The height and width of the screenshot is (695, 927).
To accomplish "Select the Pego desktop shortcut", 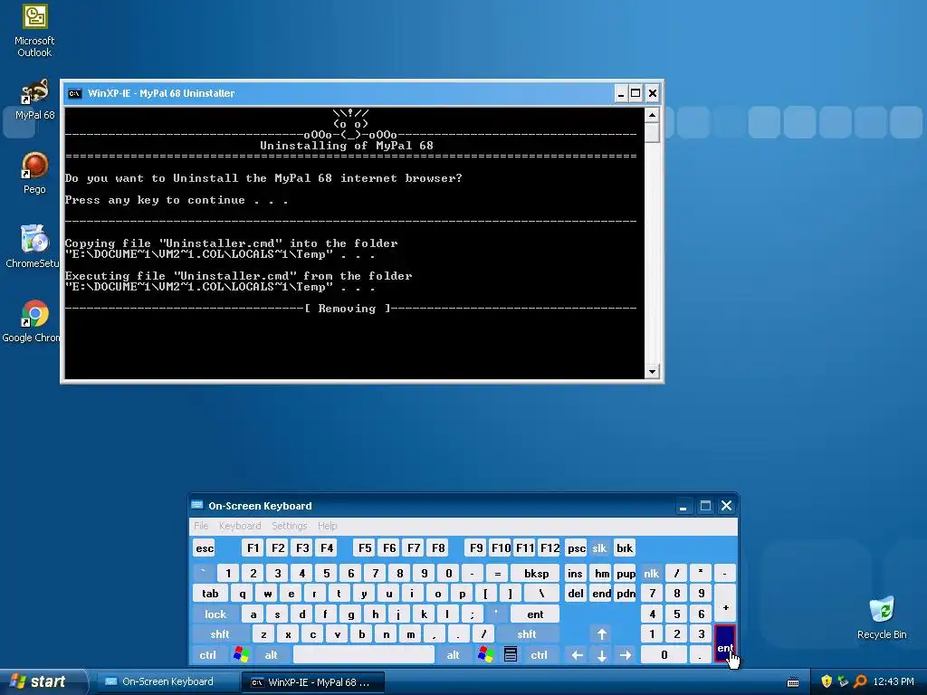I will click(34, 173).
